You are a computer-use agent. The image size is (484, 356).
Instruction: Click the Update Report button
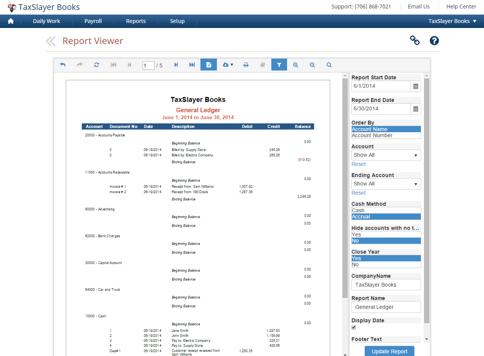click(389, 351)
